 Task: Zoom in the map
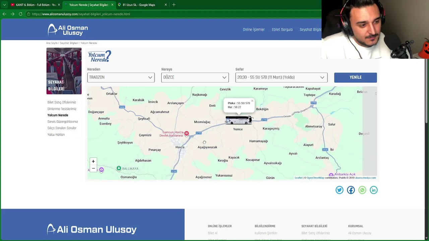93,161
